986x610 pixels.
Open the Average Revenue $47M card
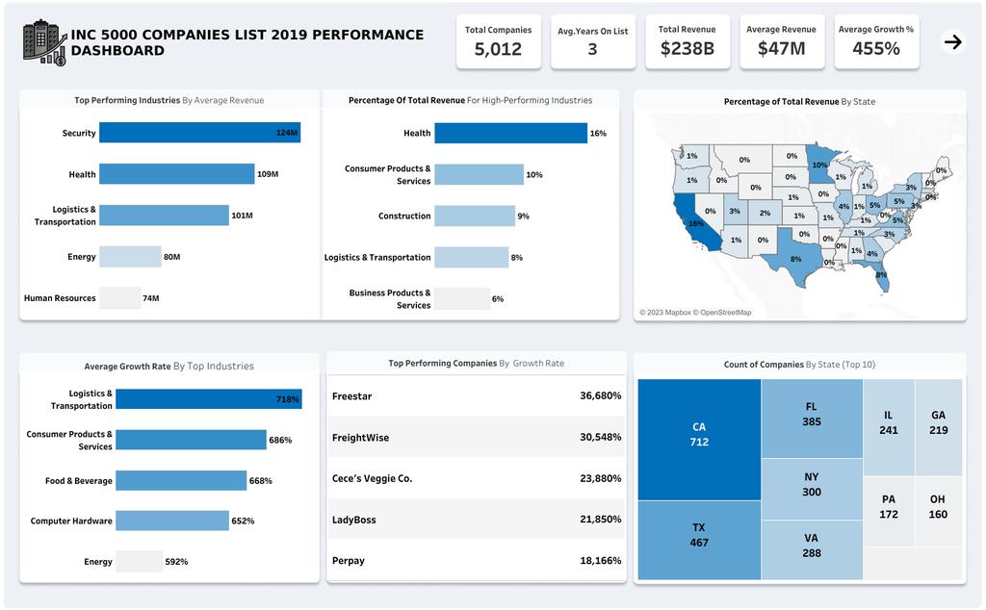coord(782,41)
